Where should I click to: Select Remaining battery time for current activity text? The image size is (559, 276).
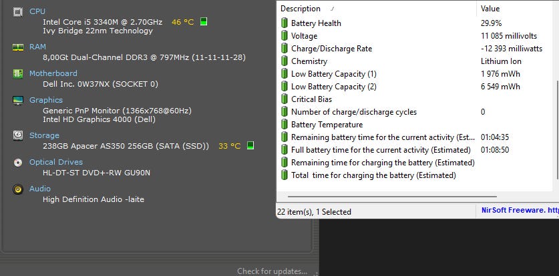(383, 137)
